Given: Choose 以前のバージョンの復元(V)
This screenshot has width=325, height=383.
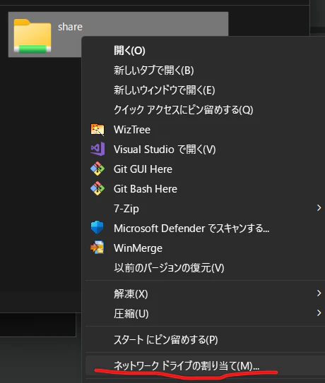Looking at the screenshot, I should (169, 268).
